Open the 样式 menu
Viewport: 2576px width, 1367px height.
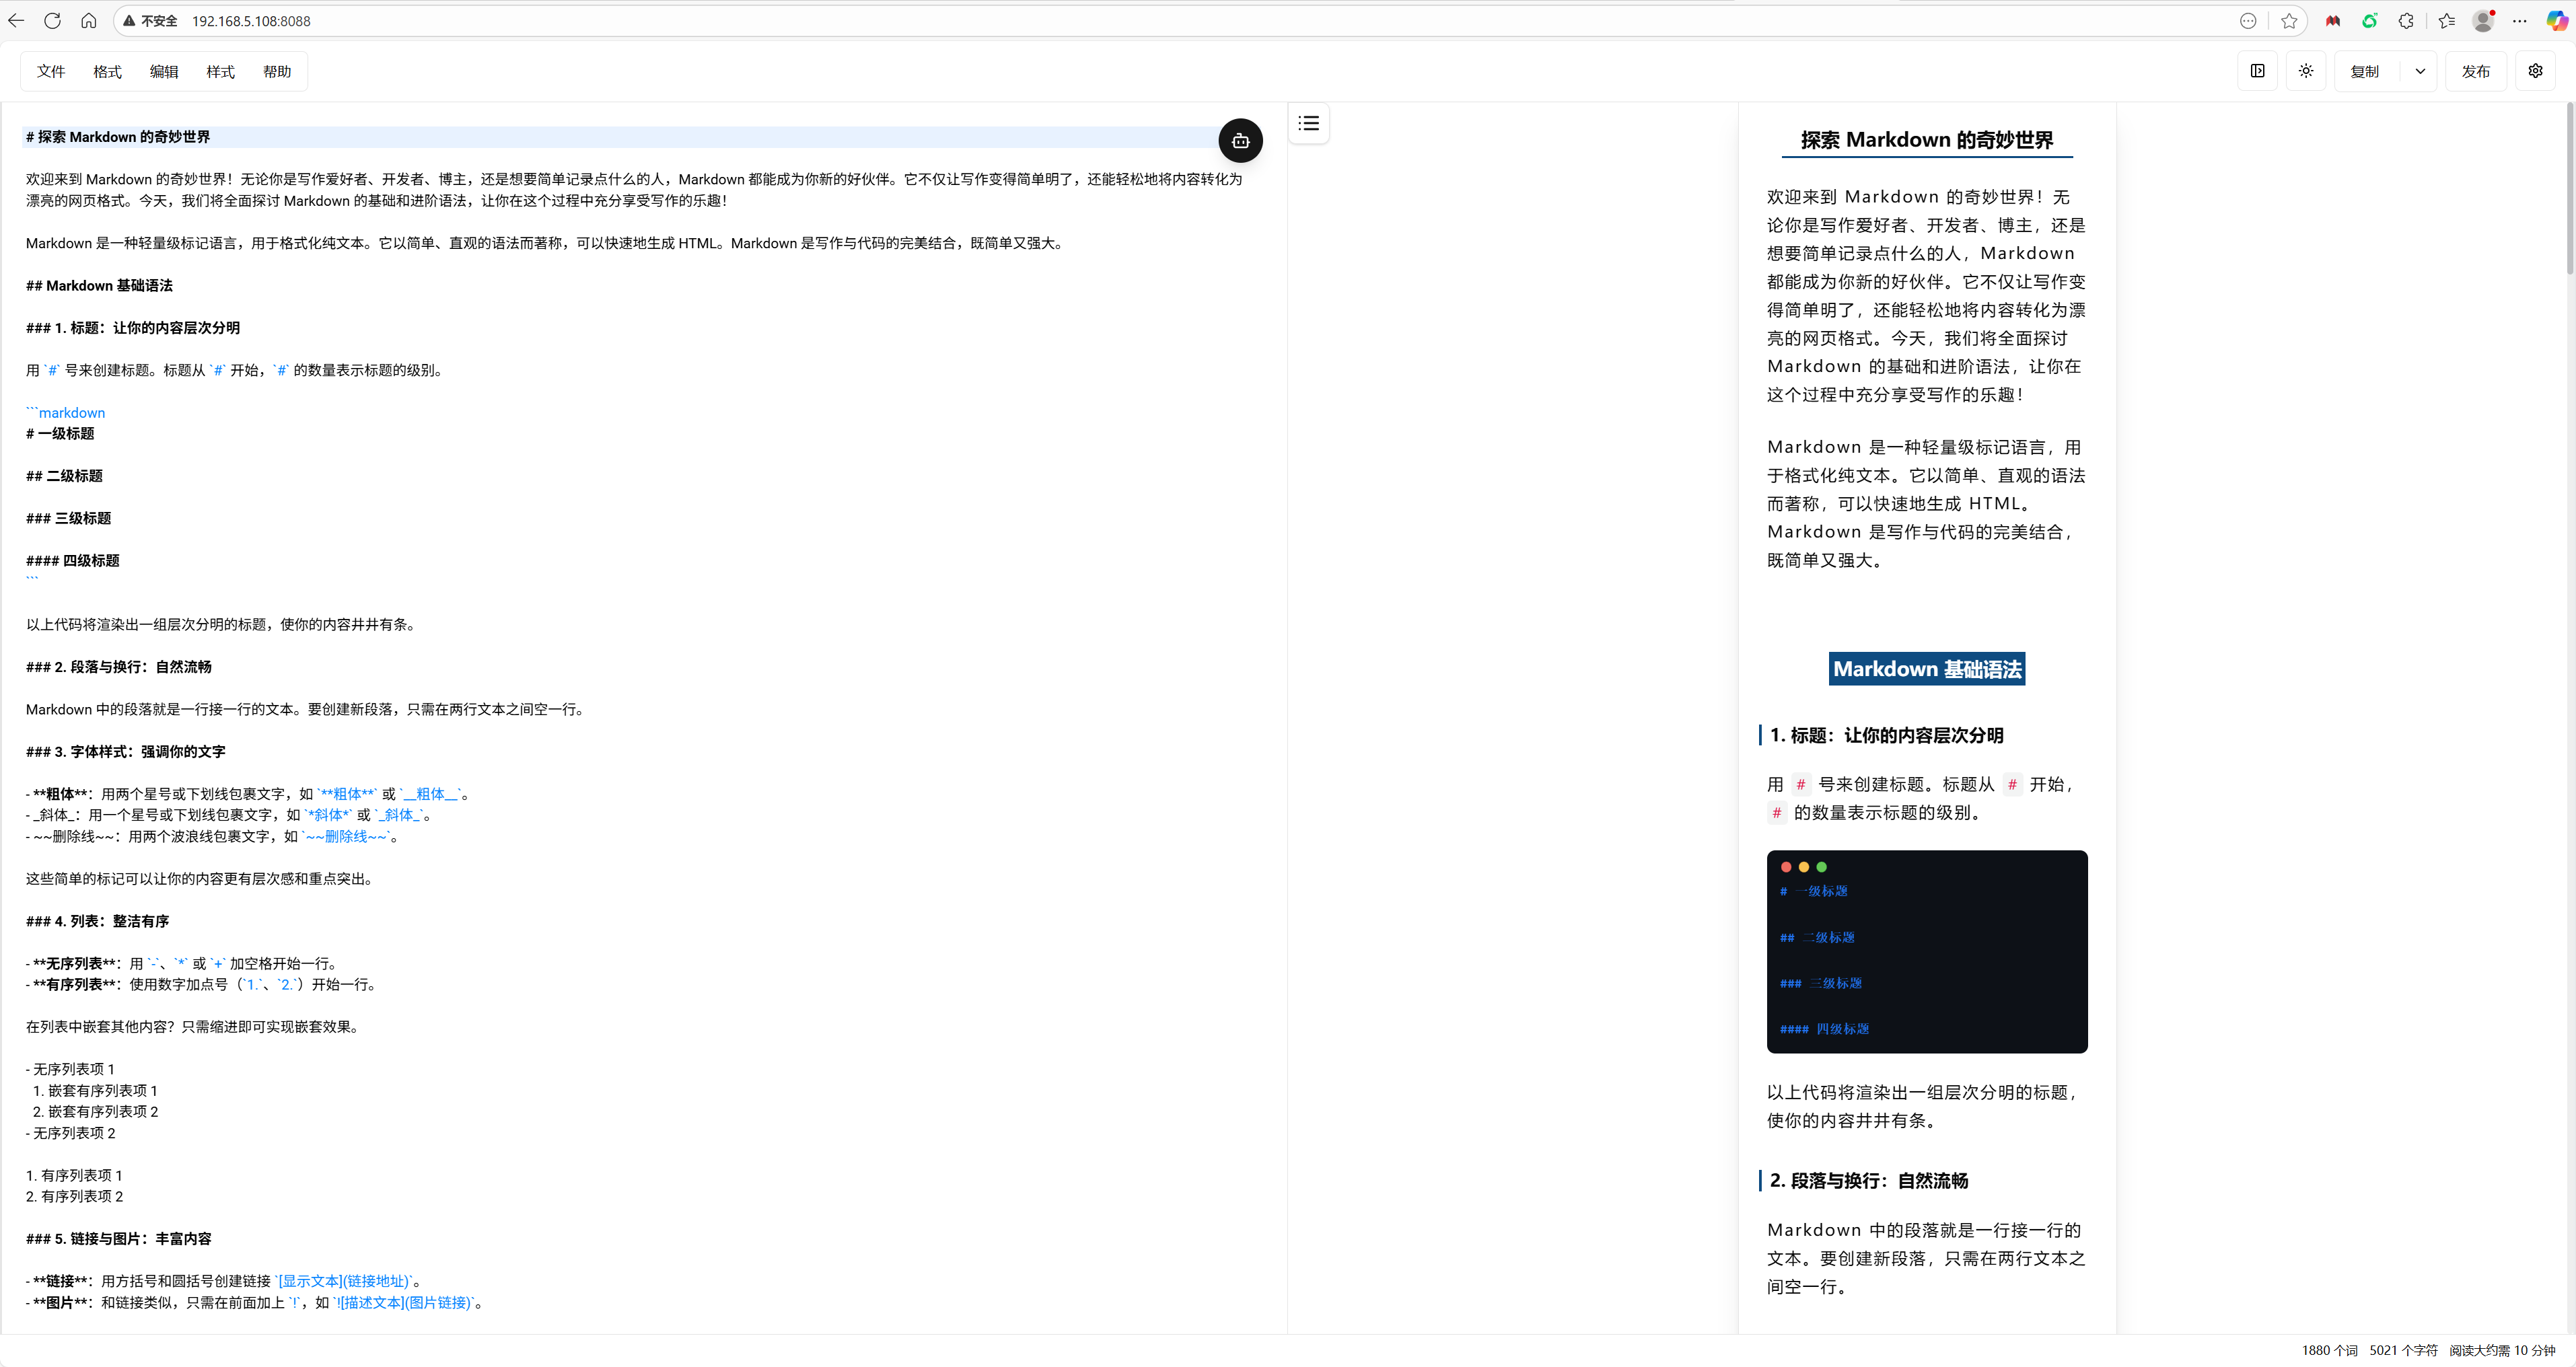(220, 71)
